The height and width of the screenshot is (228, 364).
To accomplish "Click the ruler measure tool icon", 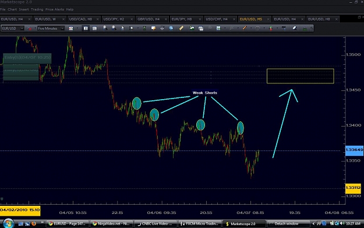I will 181,28.
